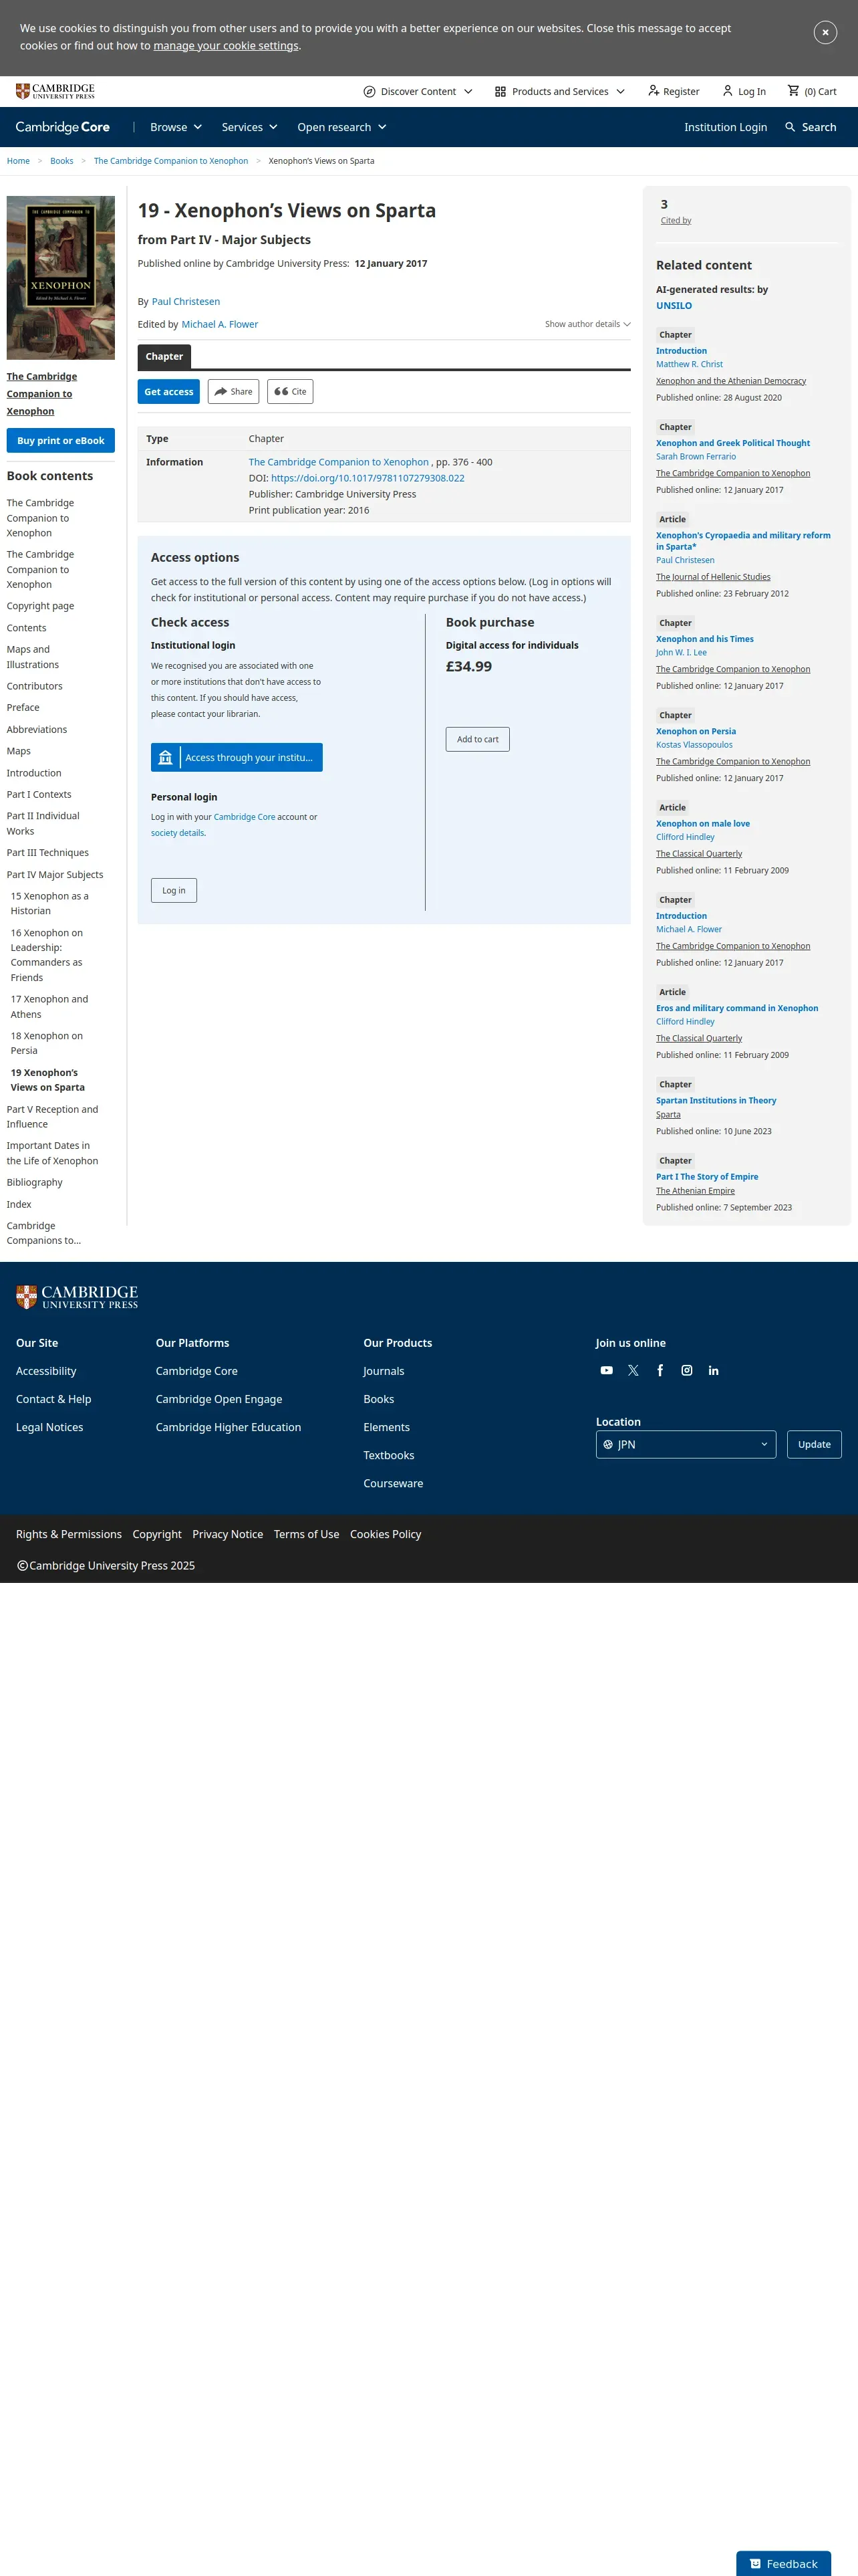Screen dimensions: 858x2576
Task: Click the footer Cambridge University Press logo
Action: [x=77, y=1297]
